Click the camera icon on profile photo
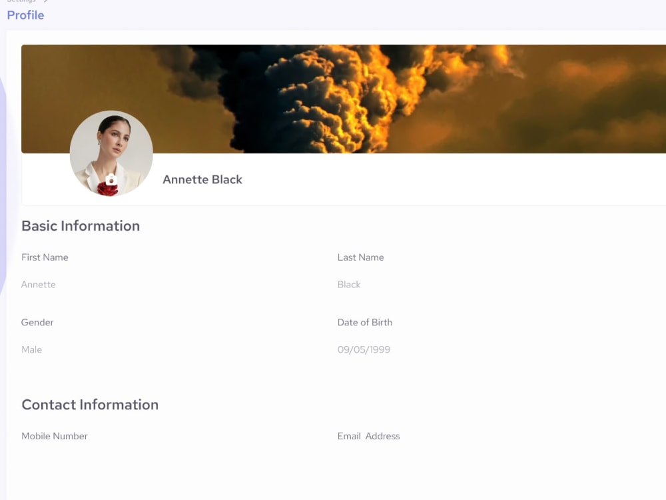The height and width of the screenshot is (500, 666). pos(111,179)
